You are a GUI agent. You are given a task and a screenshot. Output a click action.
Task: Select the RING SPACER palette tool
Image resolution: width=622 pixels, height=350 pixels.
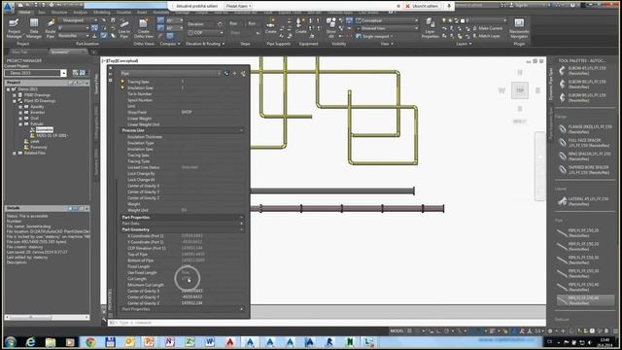(x=585, y=156)
